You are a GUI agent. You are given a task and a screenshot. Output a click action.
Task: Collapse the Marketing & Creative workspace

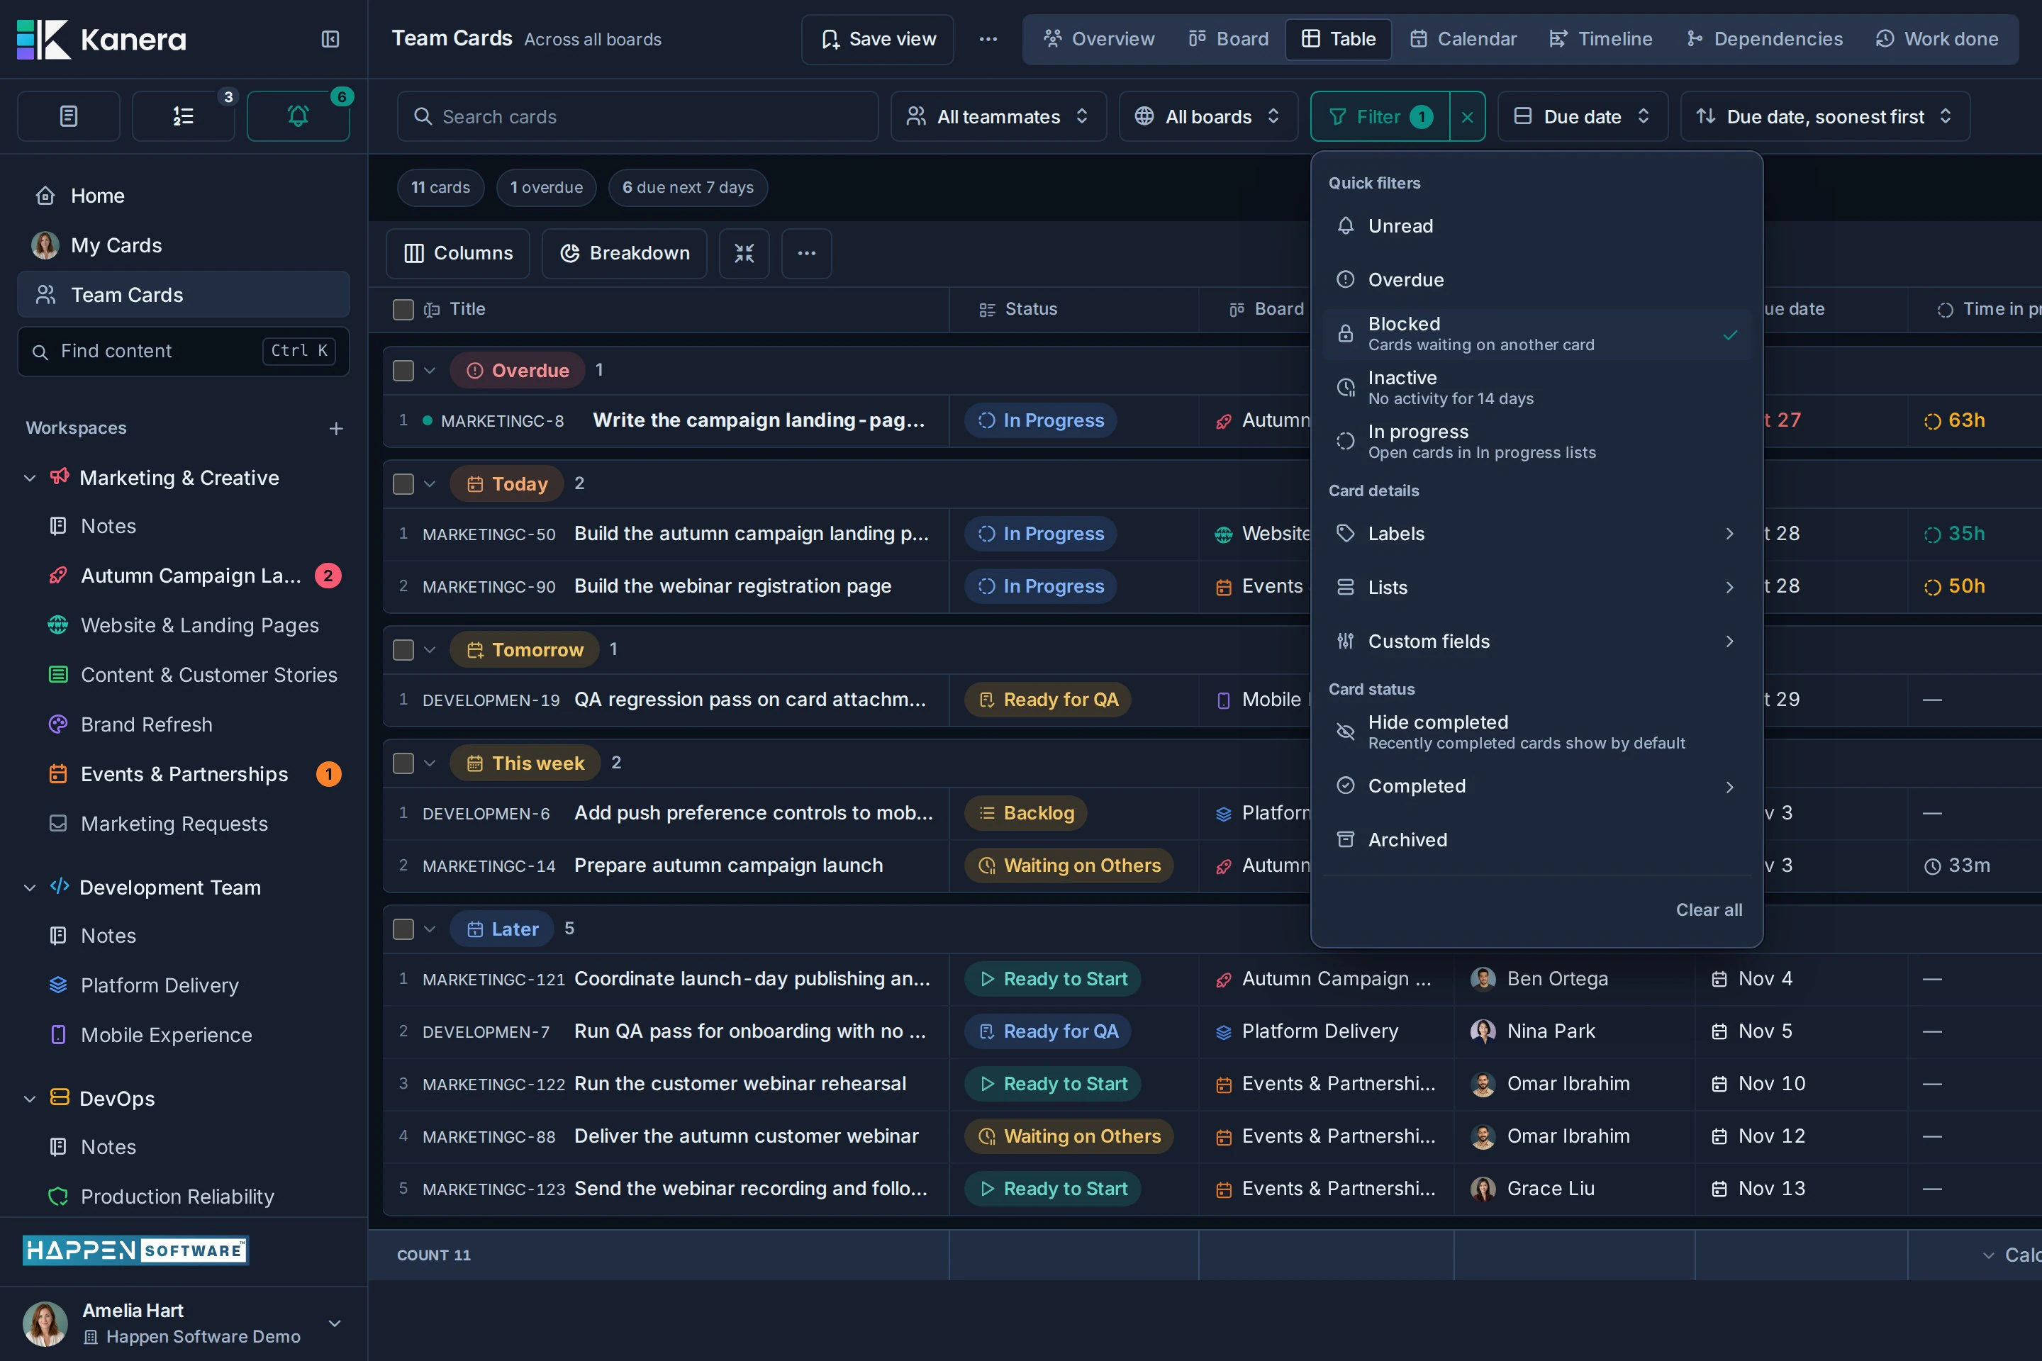pyautogui.click(x=30, y=478)
